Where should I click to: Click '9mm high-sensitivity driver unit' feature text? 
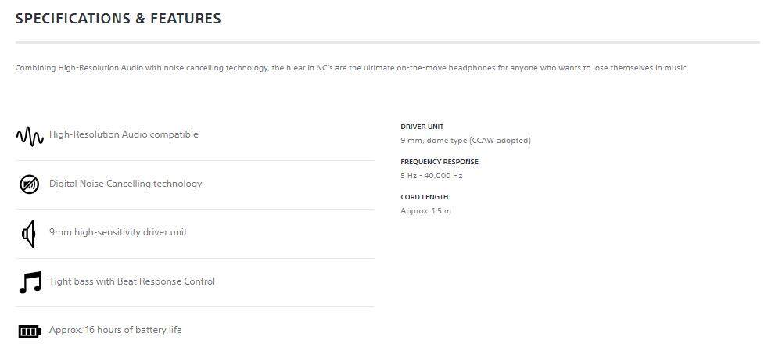pyautogui.click(x=118, y=232)
